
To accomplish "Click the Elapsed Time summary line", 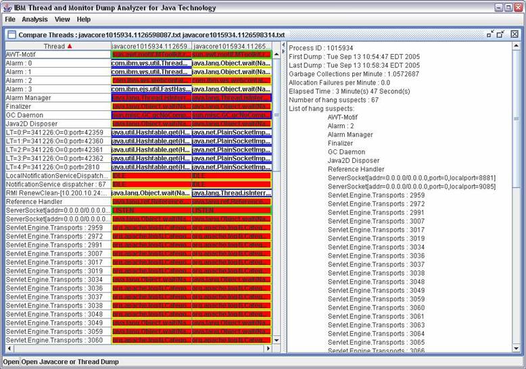I will click(350, 91).
